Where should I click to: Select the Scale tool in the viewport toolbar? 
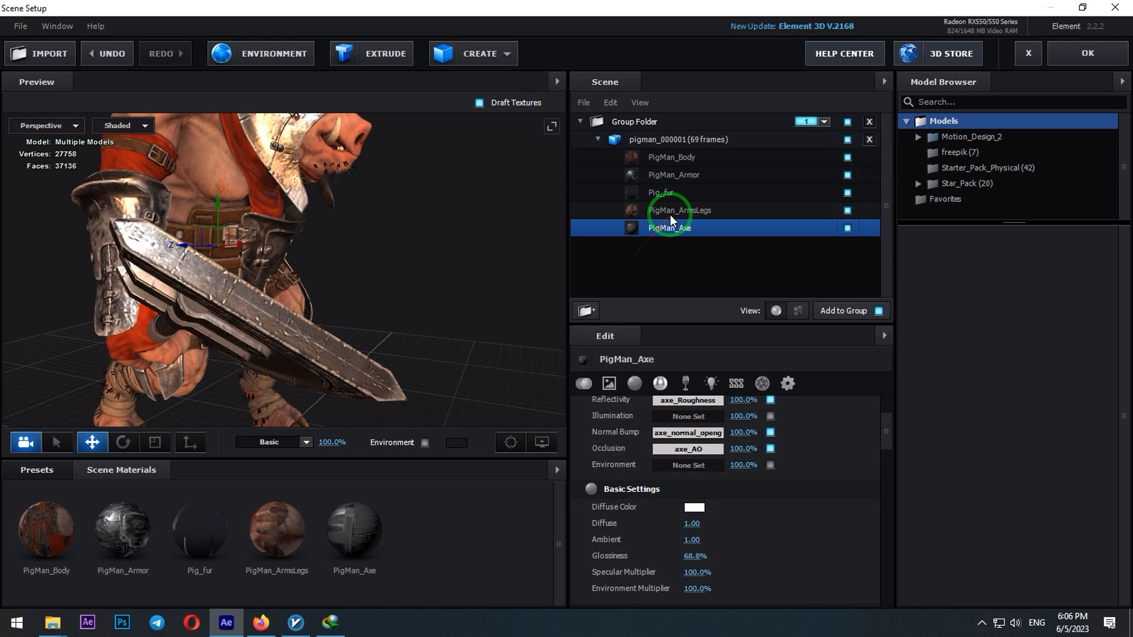(155, 442)
